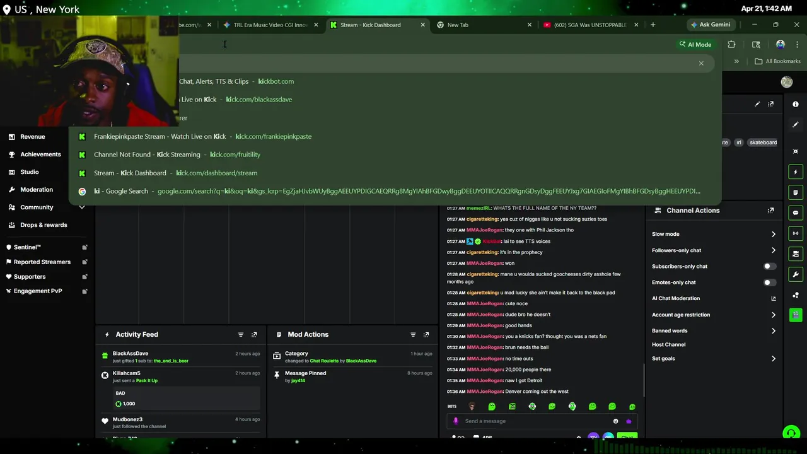Toggle the wrench mod tools icon

click(x=796, y=274)
